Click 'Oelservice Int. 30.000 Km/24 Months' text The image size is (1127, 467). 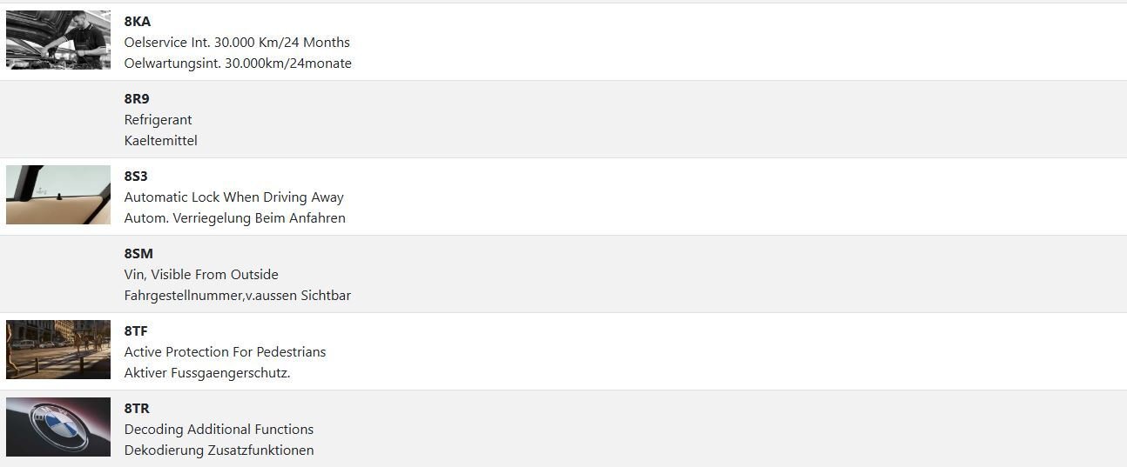[x=237, y=43]
